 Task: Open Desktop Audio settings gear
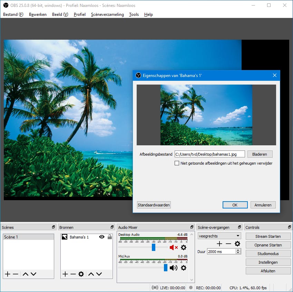point(184,247)
